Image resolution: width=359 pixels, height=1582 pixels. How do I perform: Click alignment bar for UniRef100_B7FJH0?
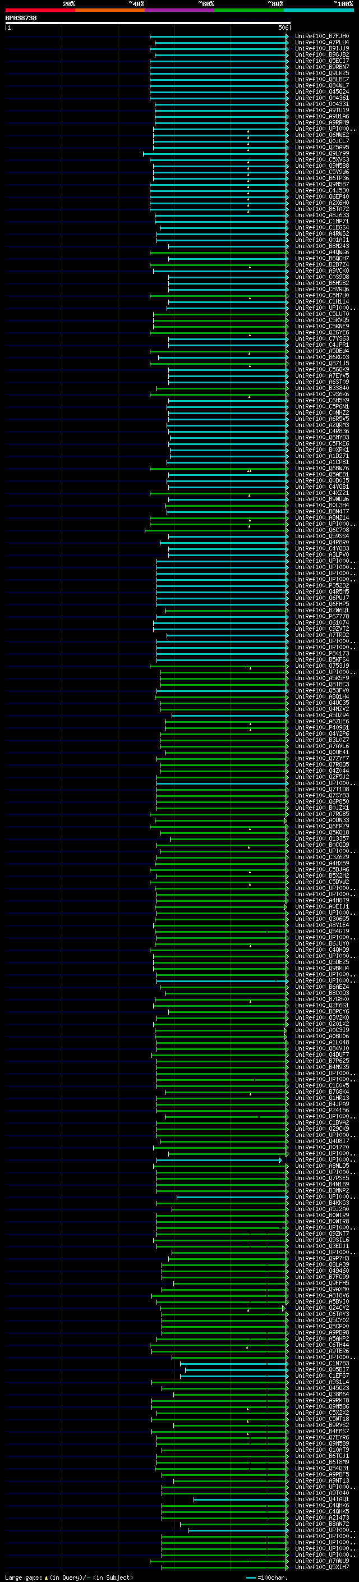click(219, 36)
